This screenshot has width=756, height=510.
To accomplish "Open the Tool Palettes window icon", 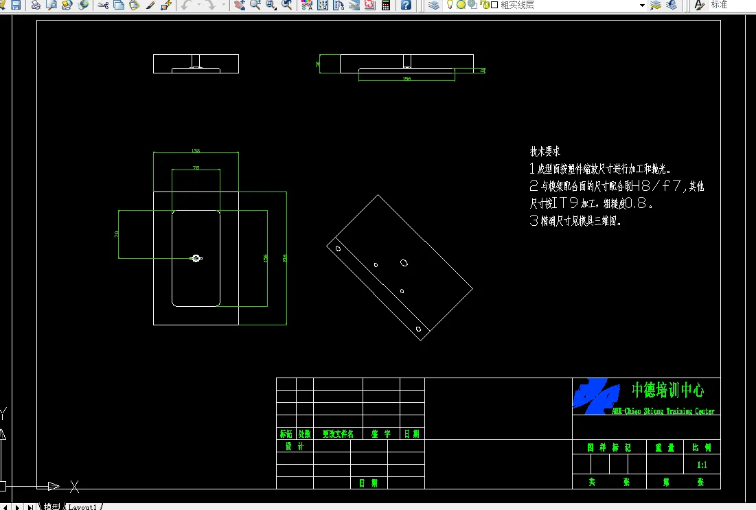I will point(339,5).
